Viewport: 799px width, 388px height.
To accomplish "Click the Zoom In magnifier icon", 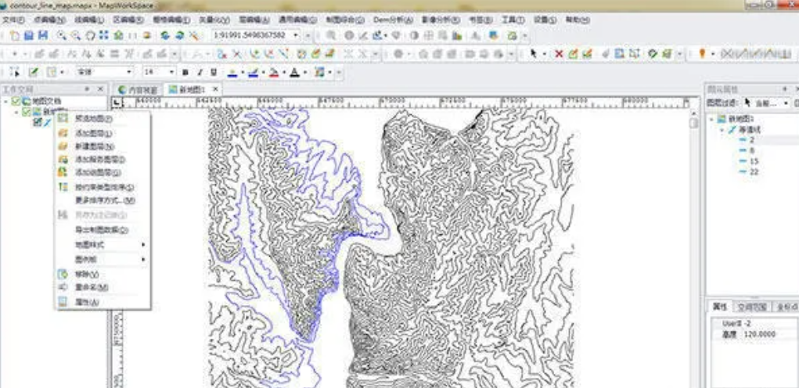I will [x=62, y=35].
